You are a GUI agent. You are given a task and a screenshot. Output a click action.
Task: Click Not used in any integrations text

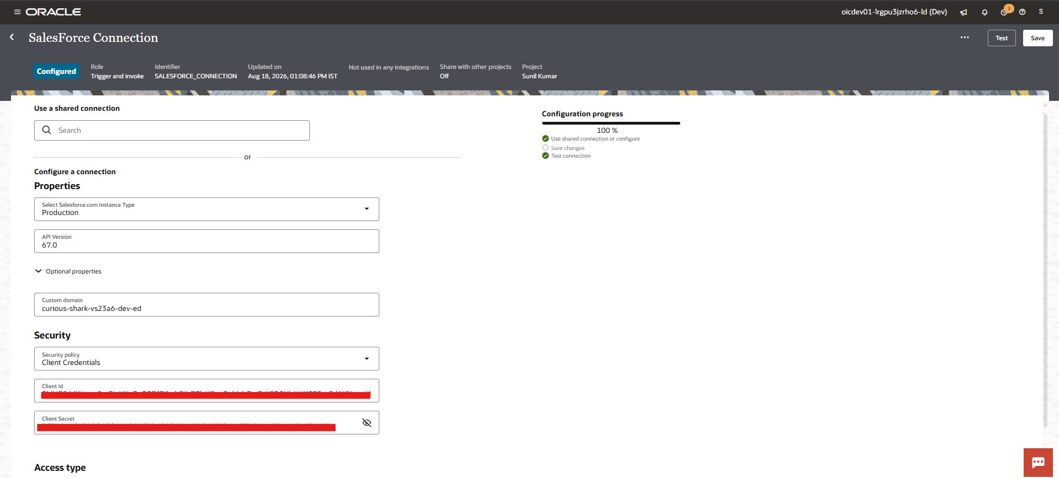click(389, 67)
